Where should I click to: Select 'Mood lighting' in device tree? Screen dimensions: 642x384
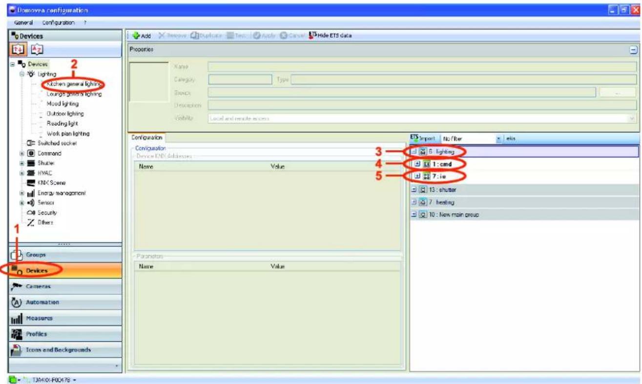pos(62,104)
